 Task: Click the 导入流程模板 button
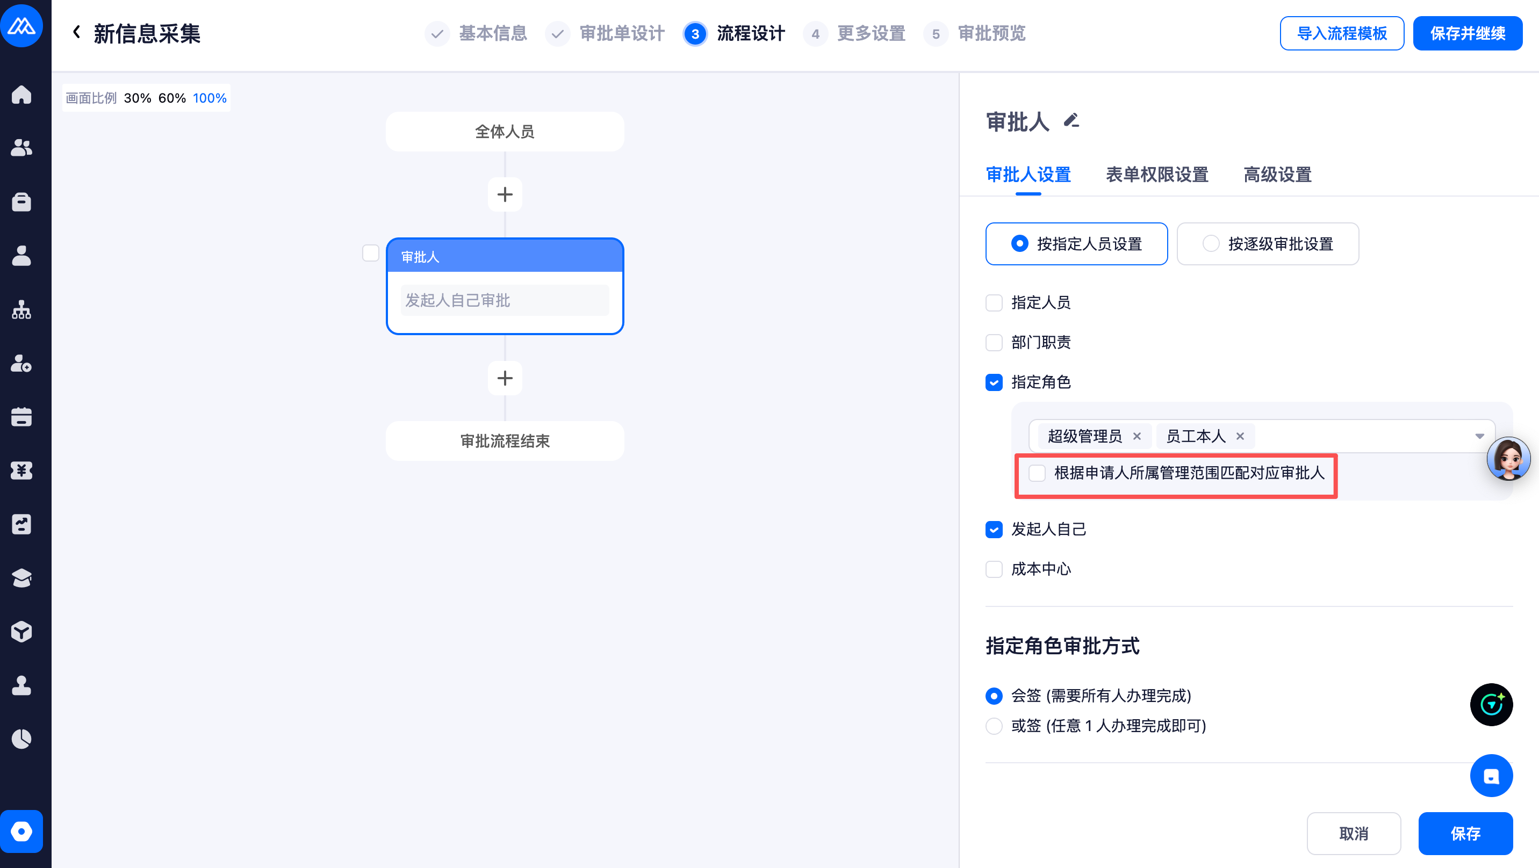pos(1341,33)
